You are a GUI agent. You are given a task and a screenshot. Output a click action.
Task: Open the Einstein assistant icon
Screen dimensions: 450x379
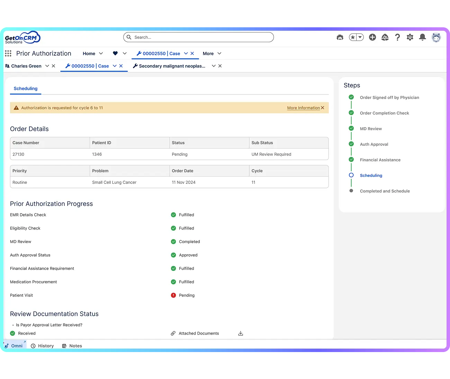[340, 37]
